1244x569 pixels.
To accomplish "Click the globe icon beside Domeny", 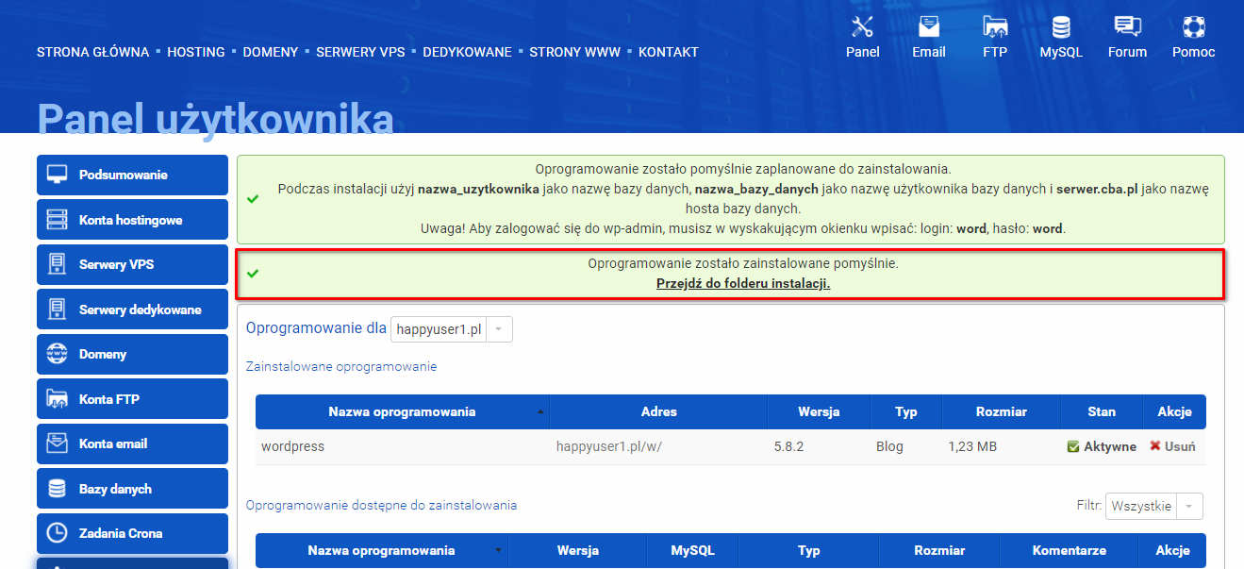I will point(58,354).
